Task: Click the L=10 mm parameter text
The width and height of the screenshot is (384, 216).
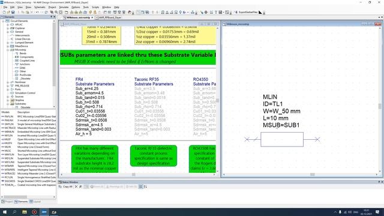Action: tap(275, 118)
